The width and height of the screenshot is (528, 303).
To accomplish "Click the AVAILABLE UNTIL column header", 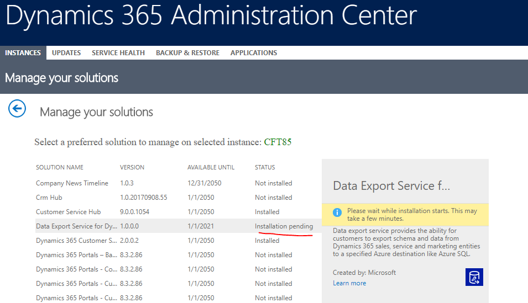I will (211, 167).
